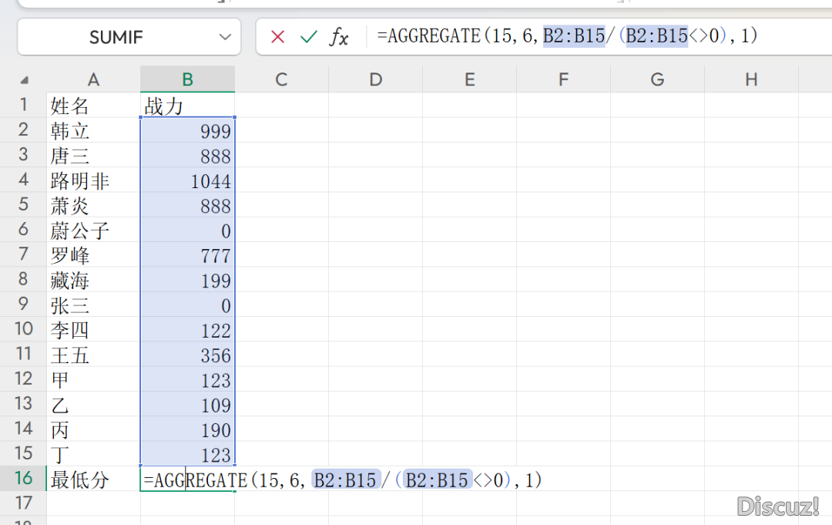Click the 最低分 label cell
Image resolution: width=832 pixels, height=525 pixels.
(93, 480)
